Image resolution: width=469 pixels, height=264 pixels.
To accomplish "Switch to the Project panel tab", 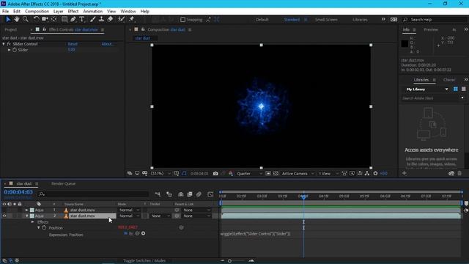I will click(x=11, y=29).
